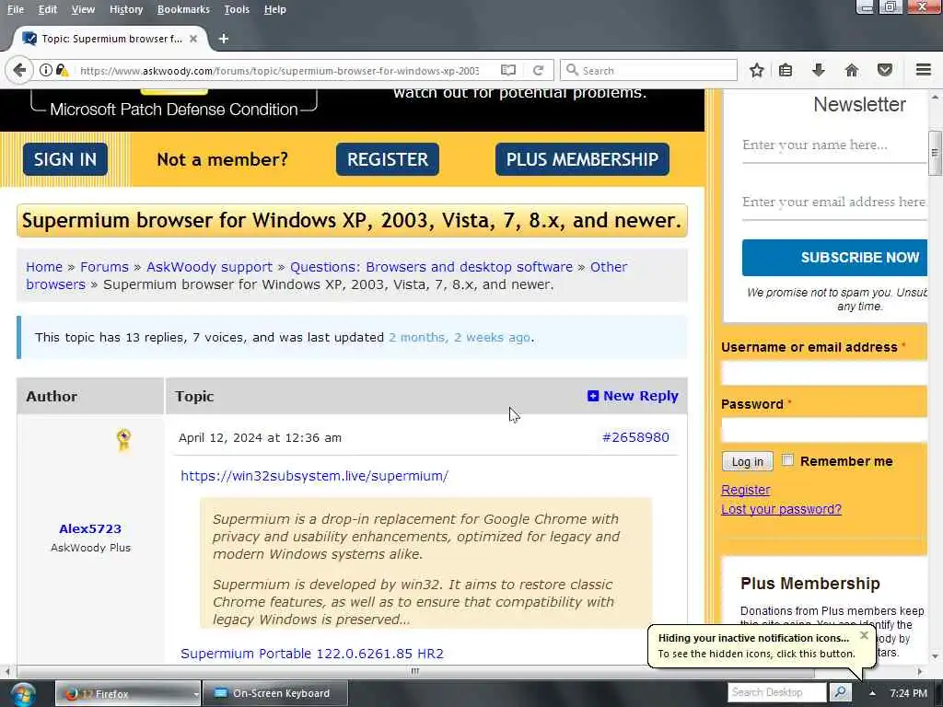Click the vertical scrollbar thumb
Viewport: 943px width, 707px height.
click(936, 153)
